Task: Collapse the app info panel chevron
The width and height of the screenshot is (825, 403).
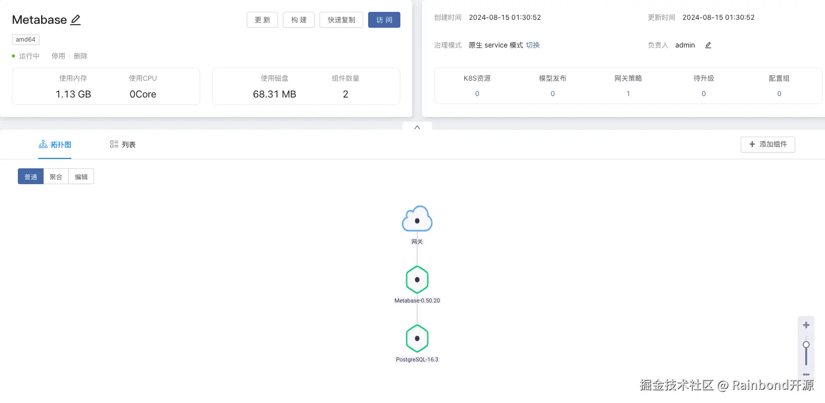Action: click(x=417, y=127)
